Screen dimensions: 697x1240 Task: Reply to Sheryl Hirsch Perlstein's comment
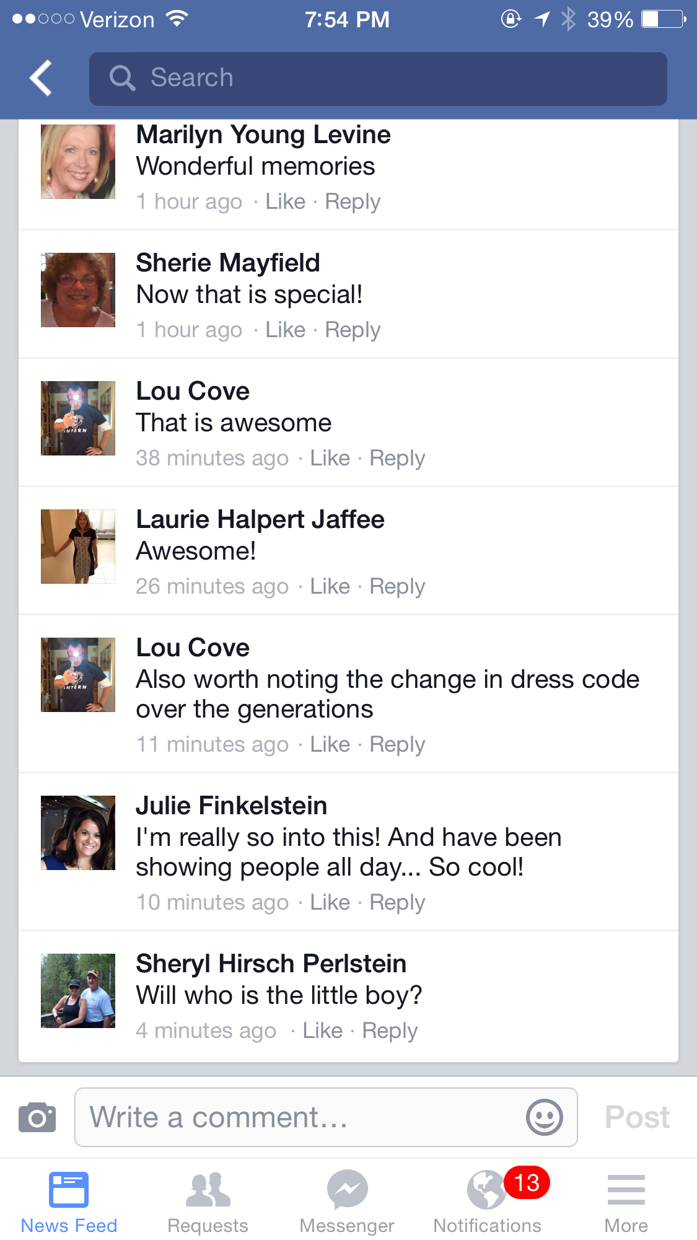click(x=390, y=1031)
